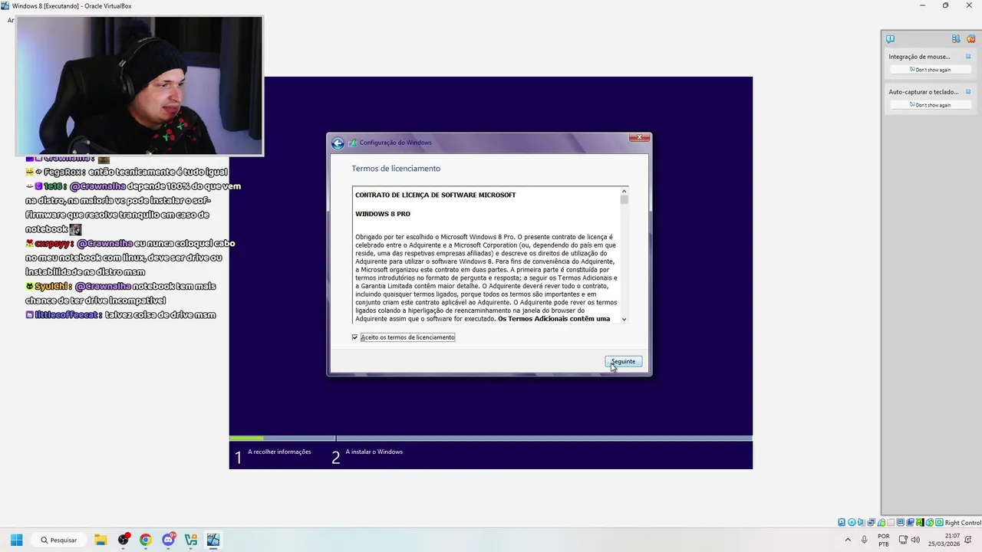Uncheck Aceito os termos de licenciamento
This screenshot has height=552, width=982.
click(355, 337)
